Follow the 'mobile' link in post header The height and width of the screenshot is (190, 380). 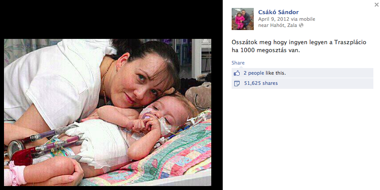307,19
